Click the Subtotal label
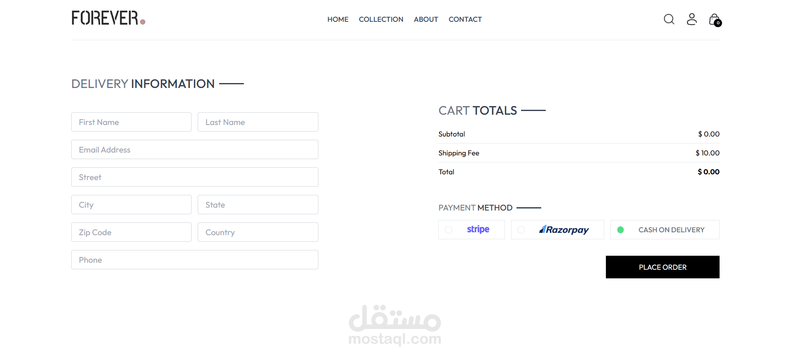The width and height of the screenshot is (790, 354). pos(451,134)
